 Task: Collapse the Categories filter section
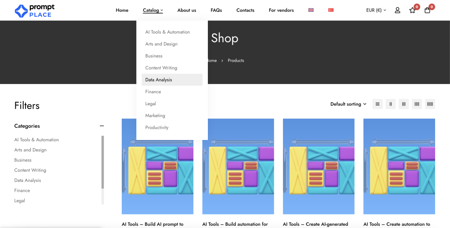(102, 126)
